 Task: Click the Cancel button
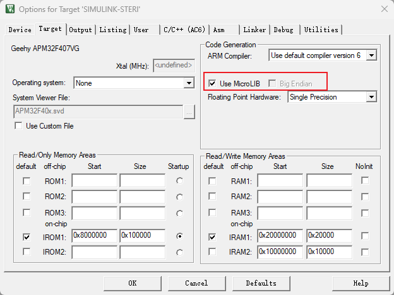(197, 283)
